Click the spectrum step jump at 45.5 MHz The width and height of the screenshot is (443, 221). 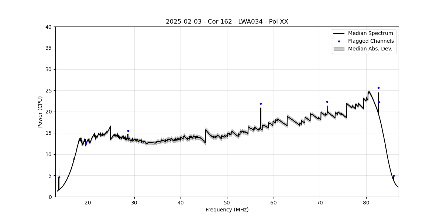(x=206, y=136)
